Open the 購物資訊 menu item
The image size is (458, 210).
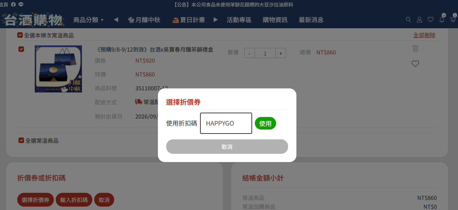pos(275,20)
